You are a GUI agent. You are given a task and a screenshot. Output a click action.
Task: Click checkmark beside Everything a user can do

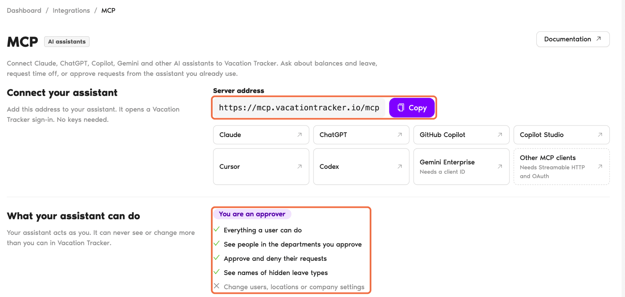click(217, 229)
